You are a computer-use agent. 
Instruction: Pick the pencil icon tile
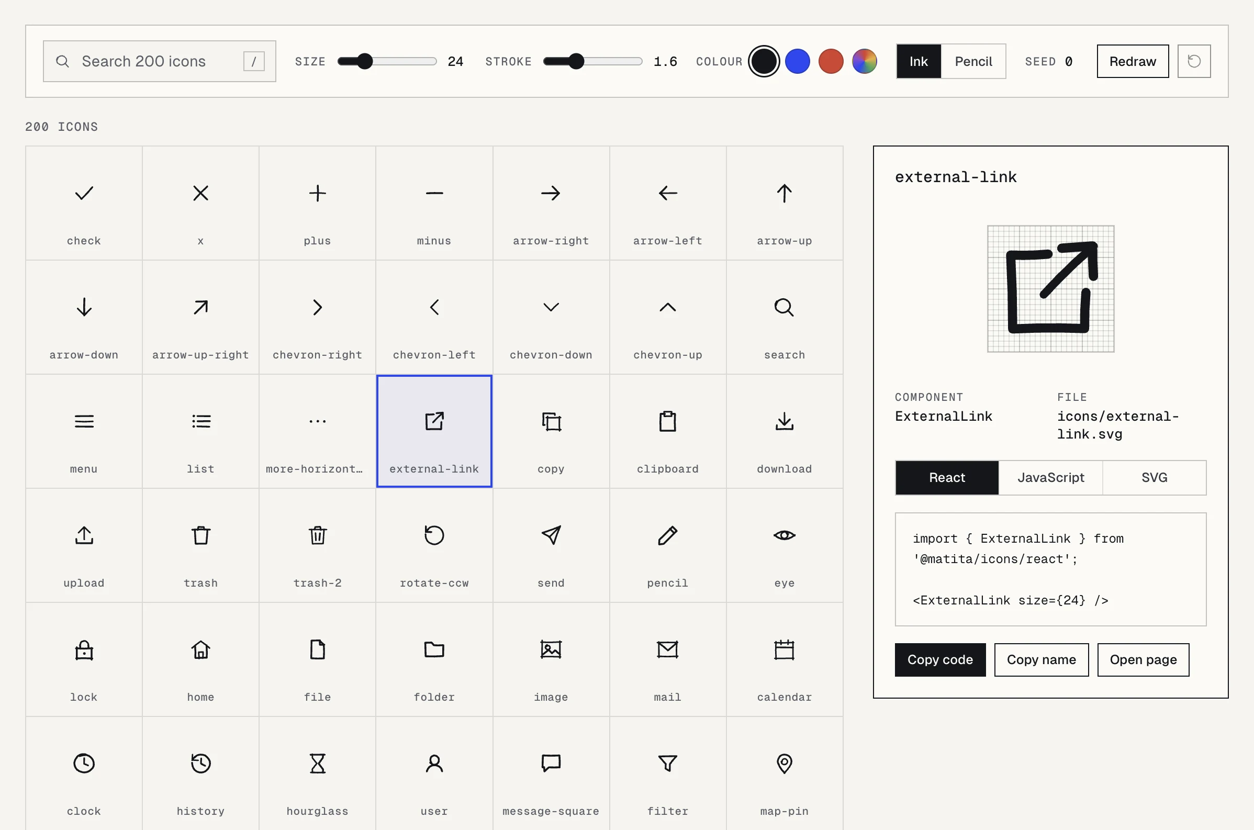(x=667, y=545)
